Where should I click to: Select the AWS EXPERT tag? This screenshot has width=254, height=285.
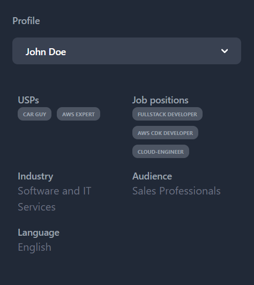click(78, 114)
